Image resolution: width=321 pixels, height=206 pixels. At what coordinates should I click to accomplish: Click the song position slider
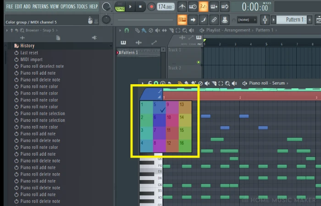click(x=145, y=20)
